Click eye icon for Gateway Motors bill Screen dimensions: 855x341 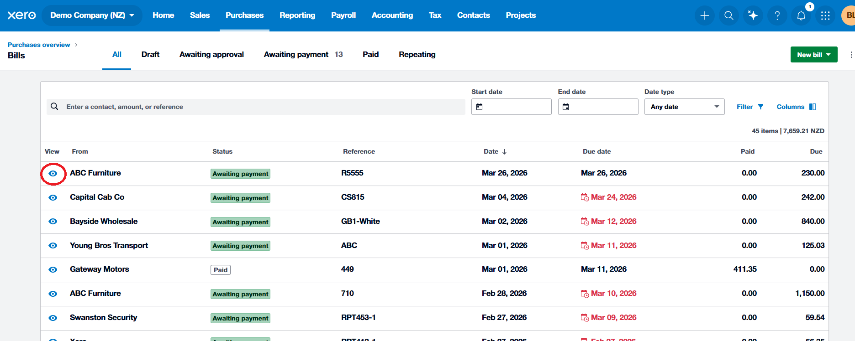click(x=53, y=269)
